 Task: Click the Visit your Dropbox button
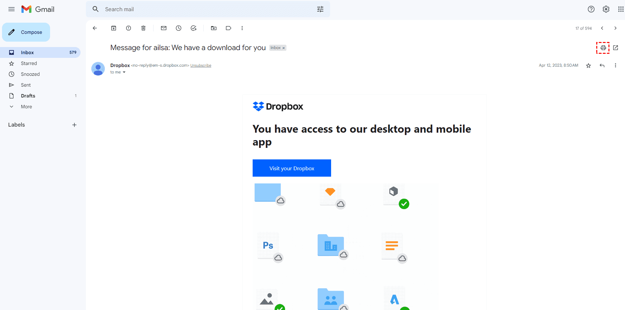[292, 168]
